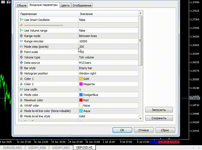Switch to EURUSD,M15 chart tab
This screenshot has width=202, height=150.
click(x=12, y=148)
